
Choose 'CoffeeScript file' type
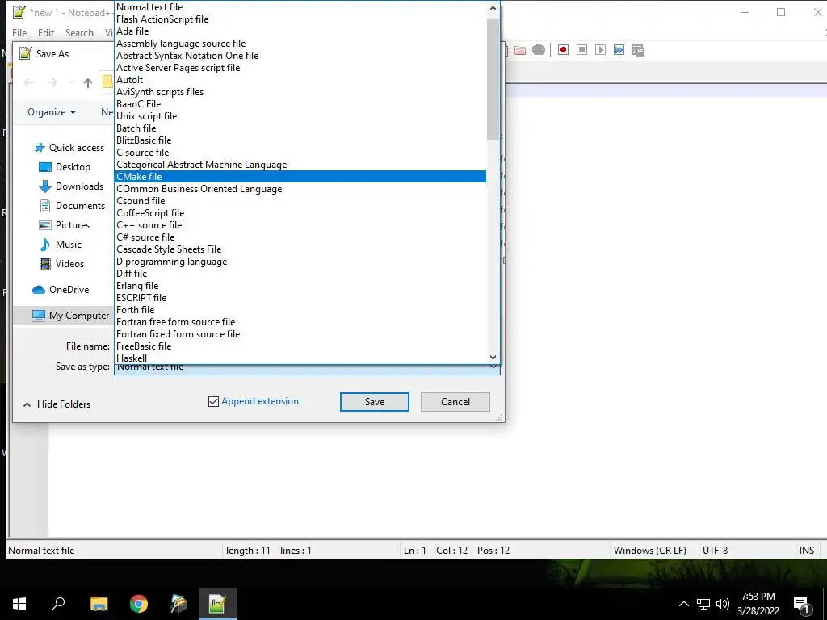tap(300, 213)
